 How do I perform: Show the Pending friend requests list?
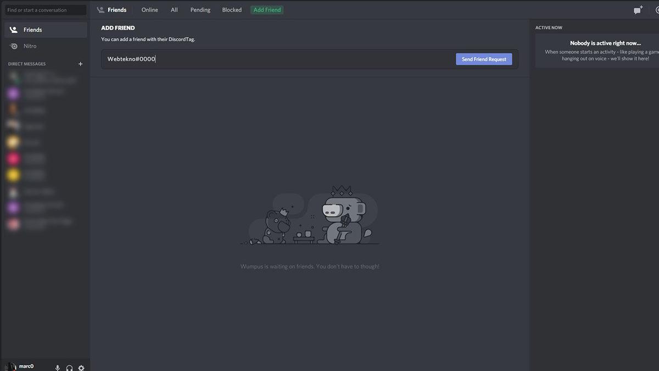click(199, 9)
